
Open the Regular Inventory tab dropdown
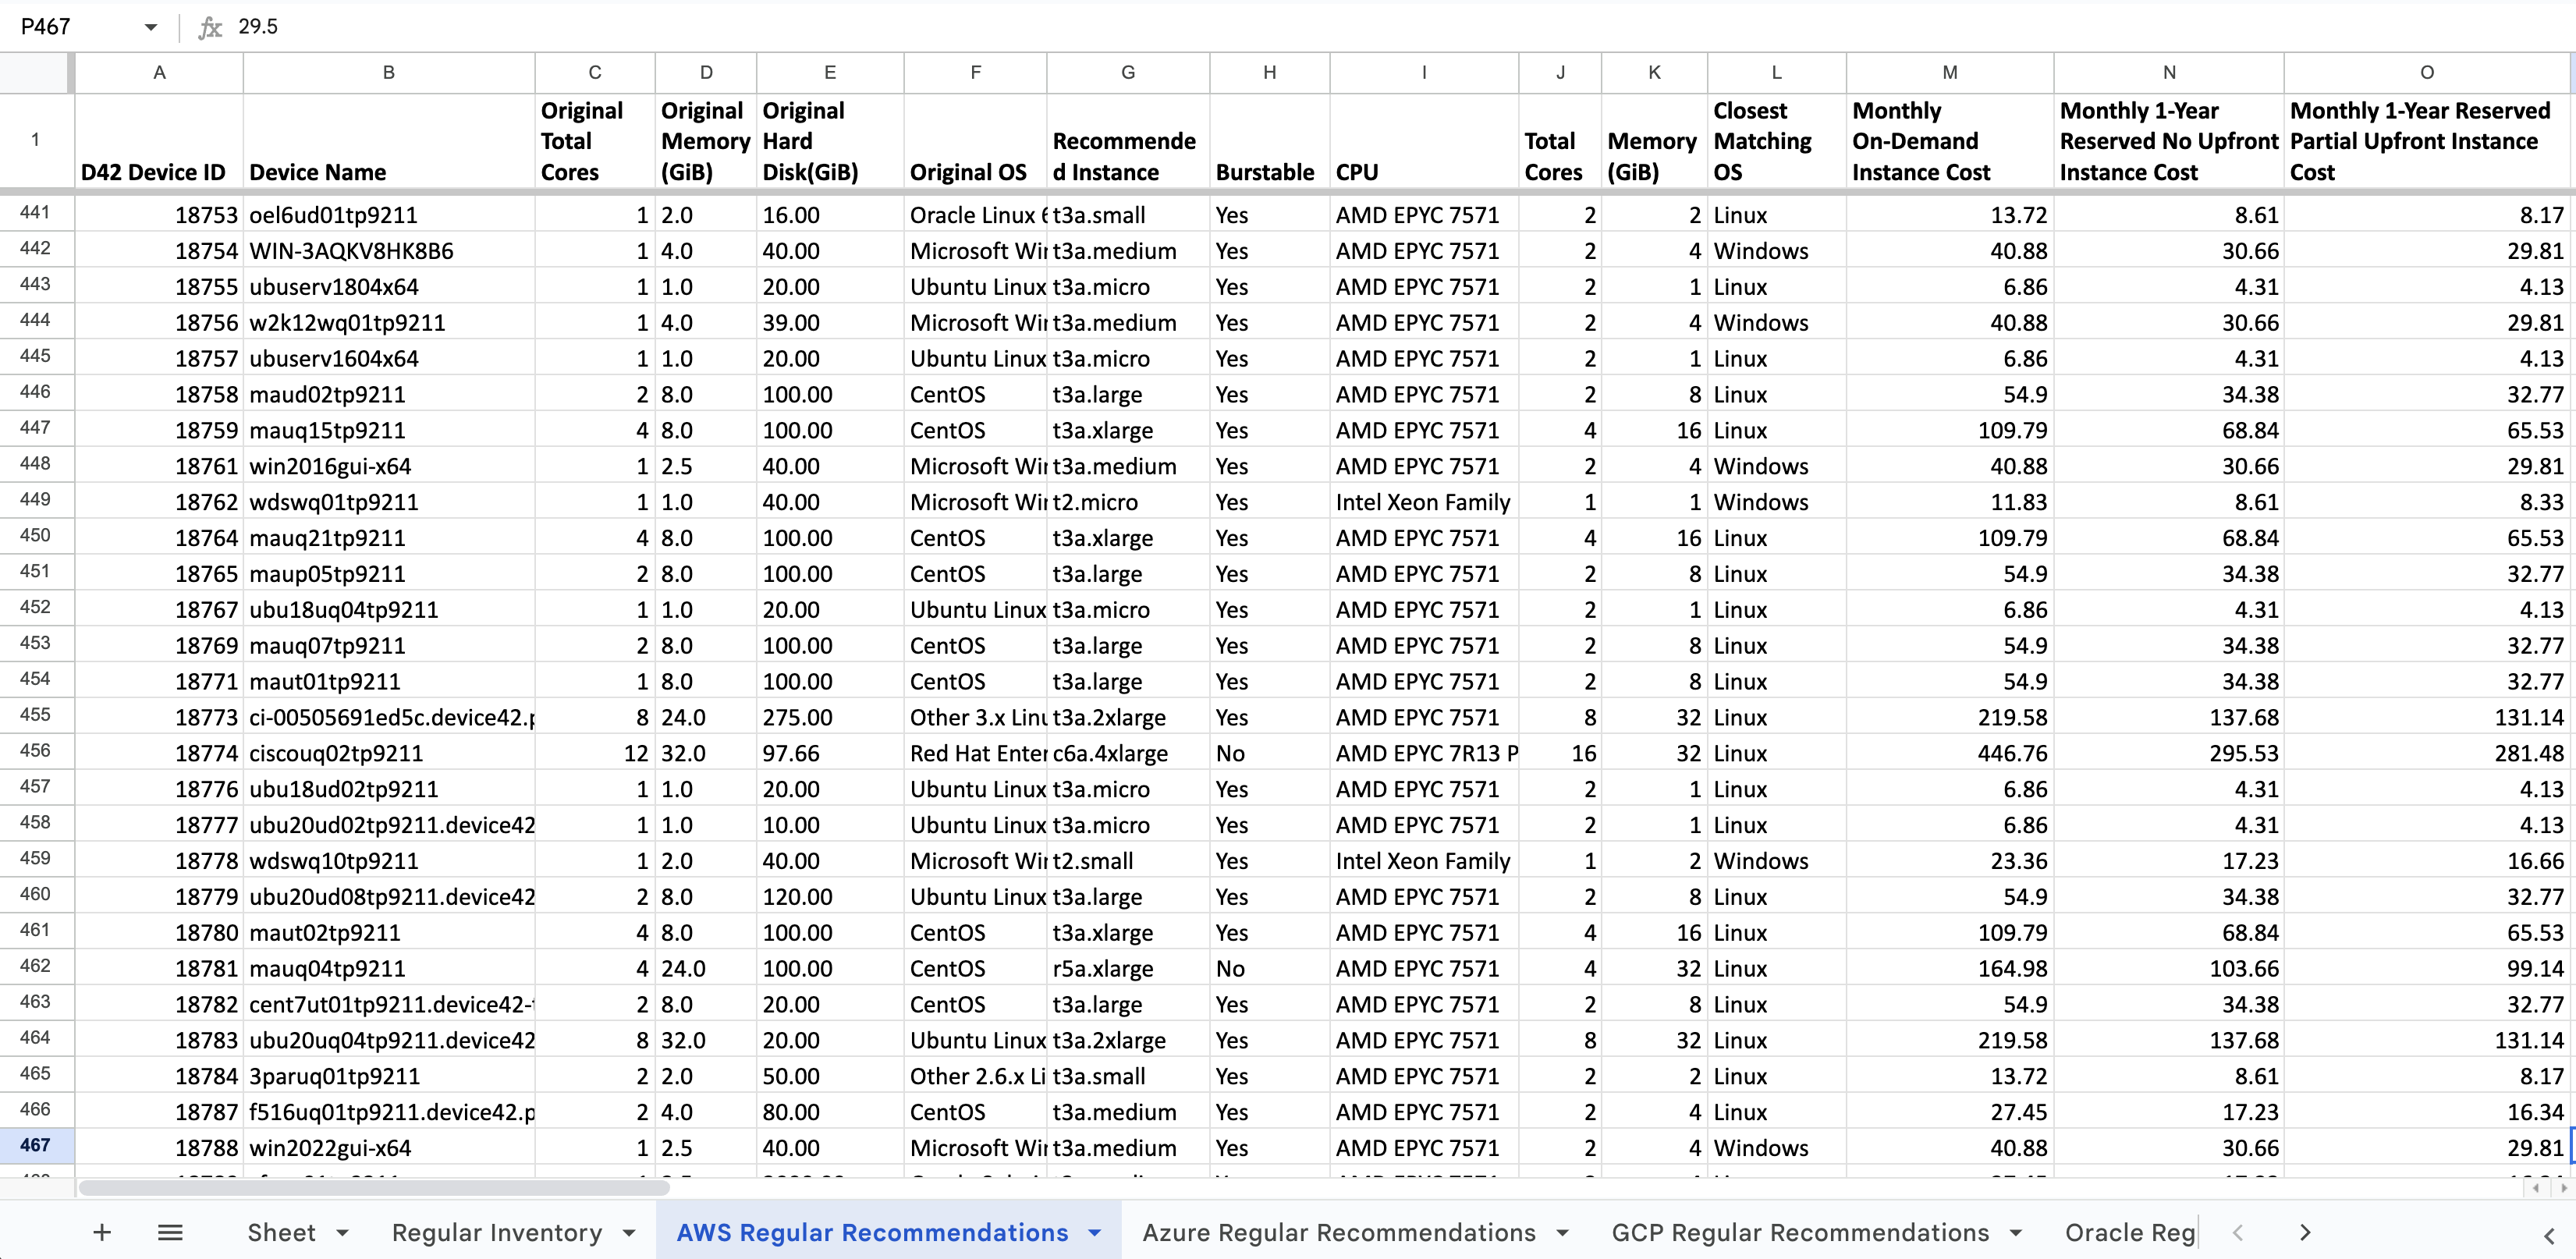click(629, 1232)
